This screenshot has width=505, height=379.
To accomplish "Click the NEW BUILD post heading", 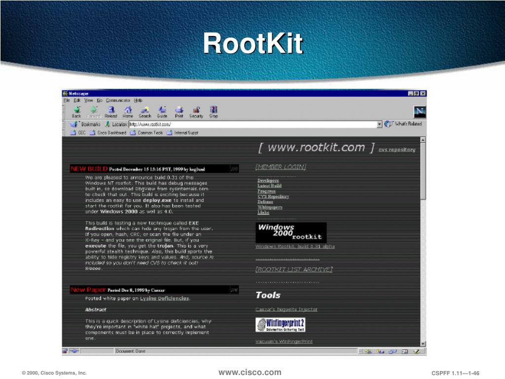I will [x=89, y=169].
